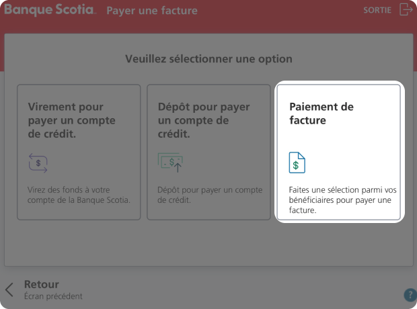The height and width of the screenshot is (309, 417).
Task: Click the Banque Scotia logo
Action: click(x=50, y=10)
